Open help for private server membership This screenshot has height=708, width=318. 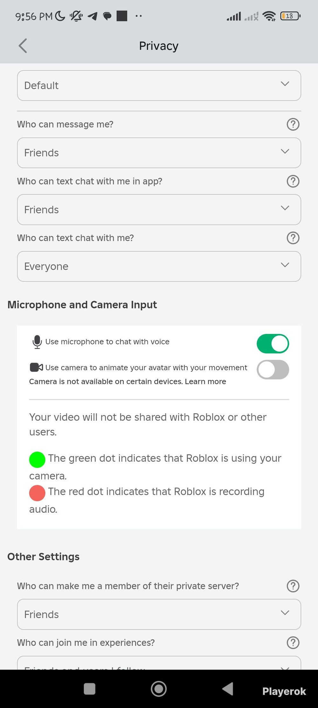coord(293,586)
